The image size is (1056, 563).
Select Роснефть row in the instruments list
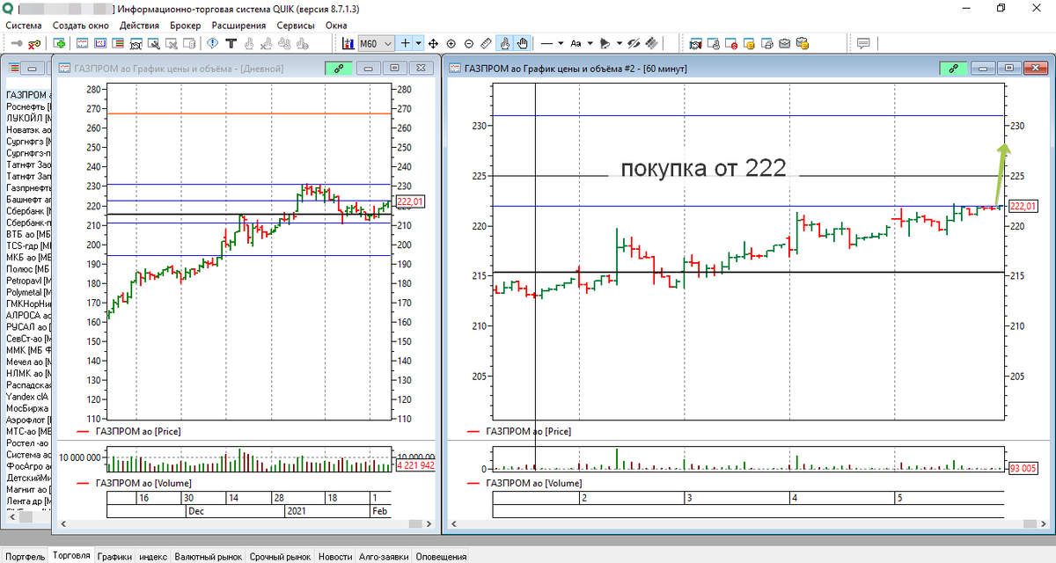(28, 106)
